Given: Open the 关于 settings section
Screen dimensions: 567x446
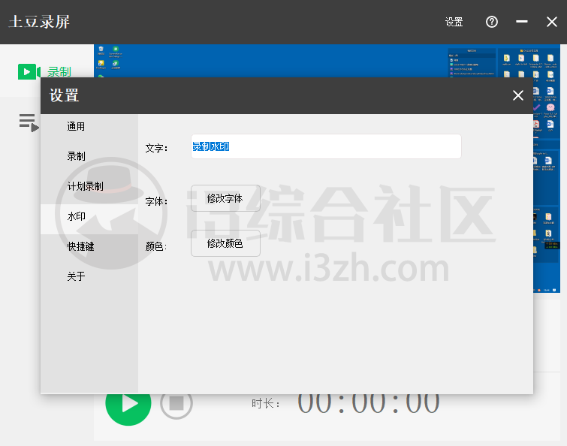Looking at the screenshot, I should click(x=89, y=276).
